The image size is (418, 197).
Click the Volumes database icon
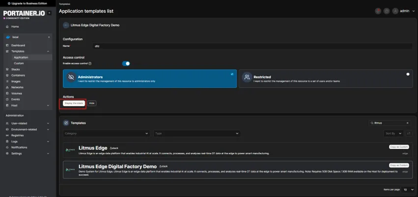click(x=7, y=93)
